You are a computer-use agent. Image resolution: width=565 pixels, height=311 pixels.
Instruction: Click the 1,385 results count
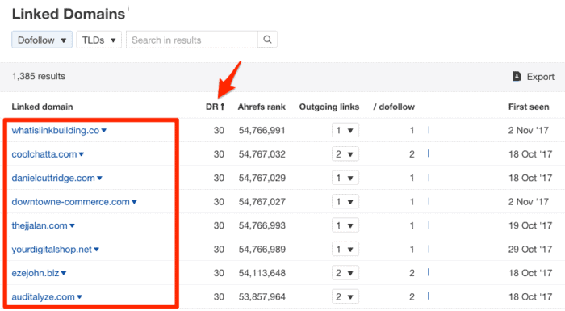(39, 76)
